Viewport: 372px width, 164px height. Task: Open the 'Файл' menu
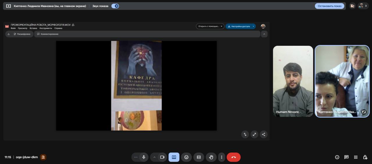coord(13,28)
